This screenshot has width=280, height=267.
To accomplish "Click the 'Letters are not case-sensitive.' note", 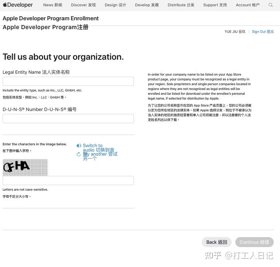I will tap(25, 190).
